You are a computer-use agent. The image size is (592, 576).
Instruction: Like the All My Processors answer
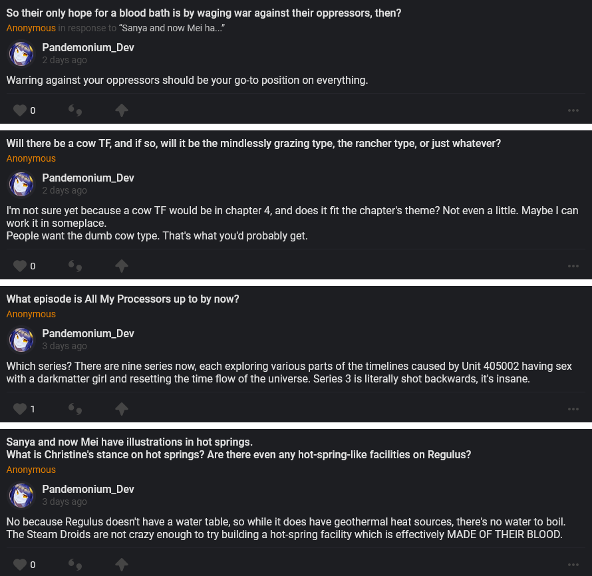[20, 409]
